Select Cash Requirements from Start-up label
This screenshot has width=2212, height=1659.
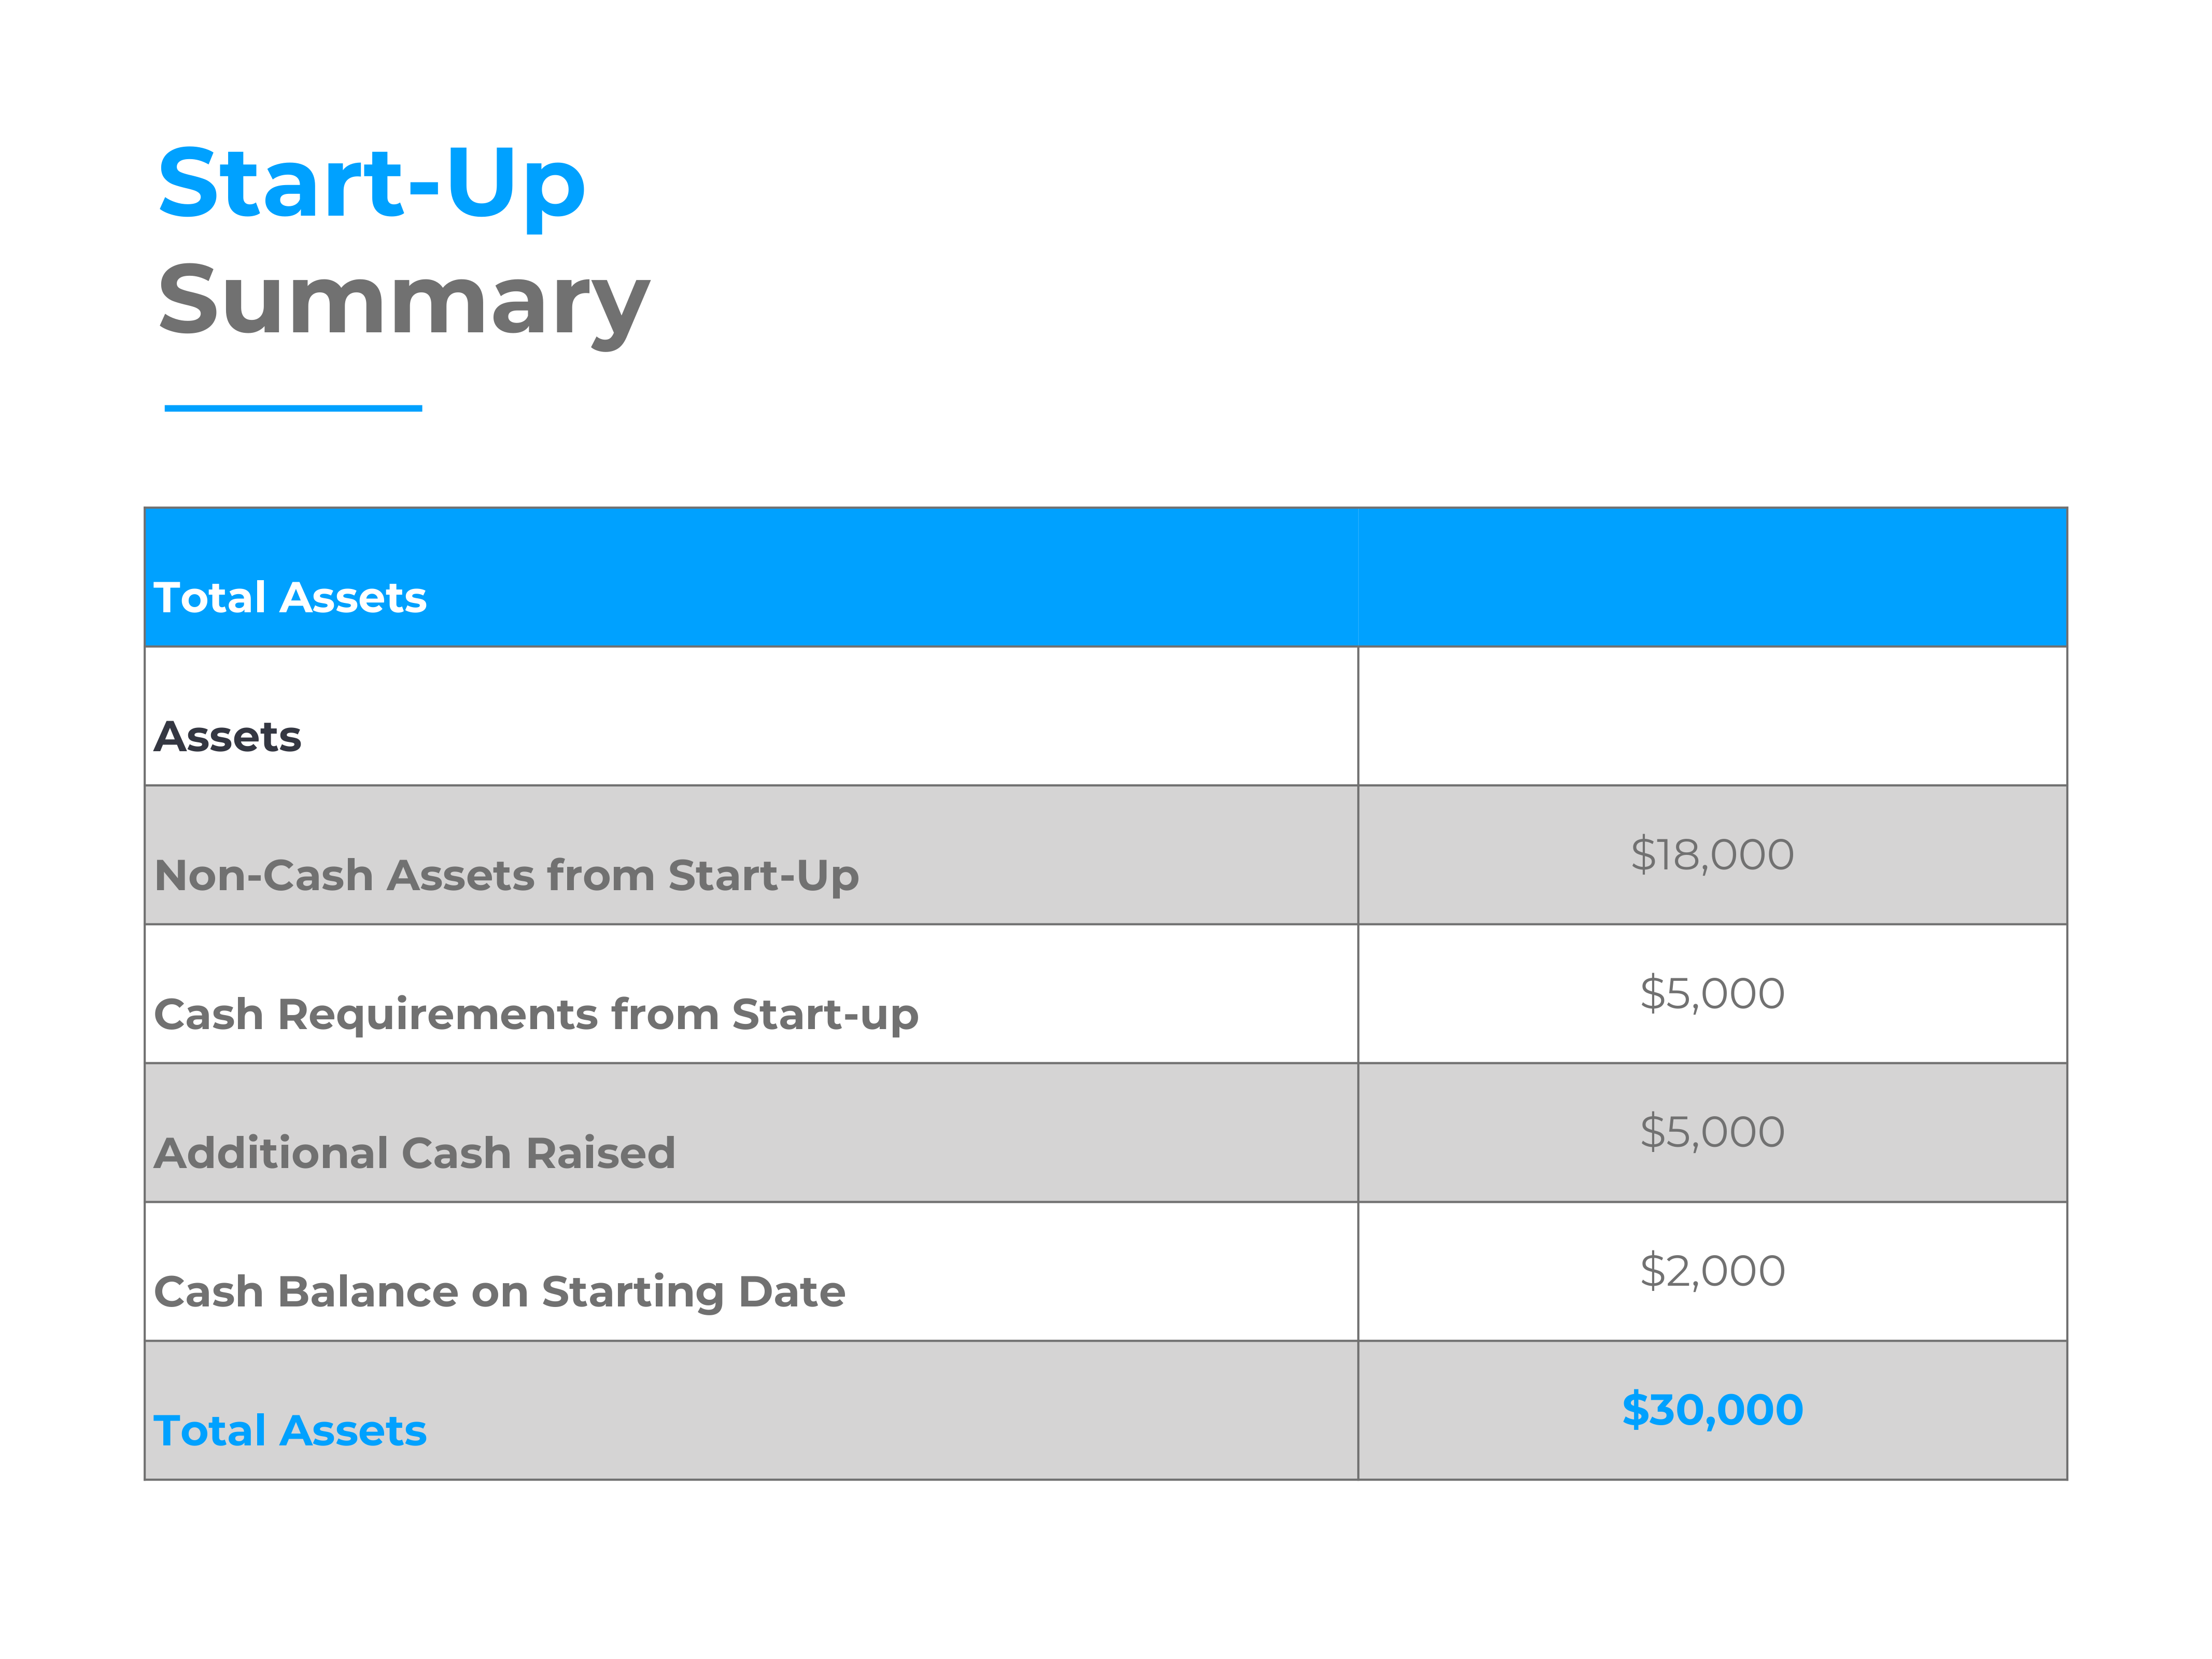(x=536, y=1016)
